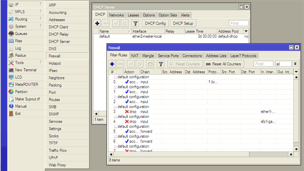Click Firewall vertical scrollbar down arrow
This screenshot has height=171, width=304.
pyautogui.click(x=296, y=149)
